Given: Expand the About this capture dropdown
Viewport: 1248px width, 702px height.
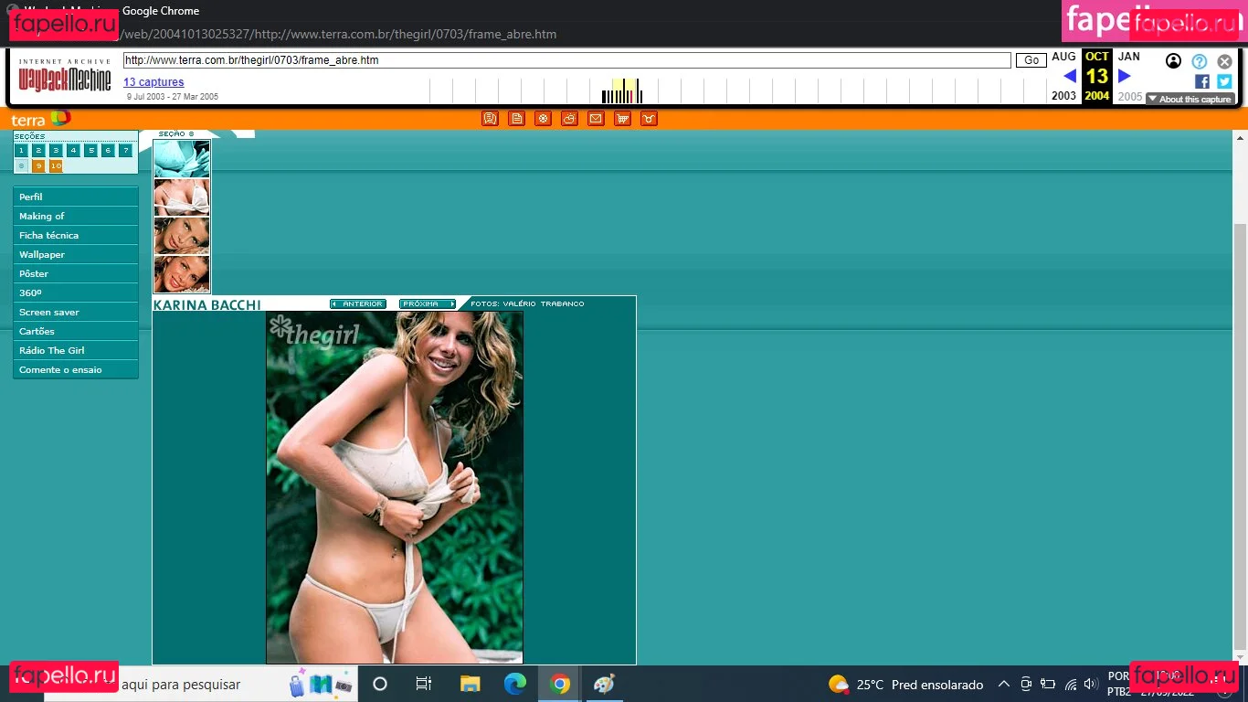Looking at the screenshot, I should click(x=1190, y=99).
